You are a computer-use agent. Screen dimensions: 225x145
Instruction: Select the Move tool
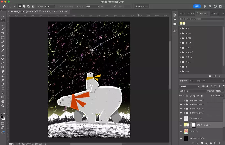(x=3, y=16)
